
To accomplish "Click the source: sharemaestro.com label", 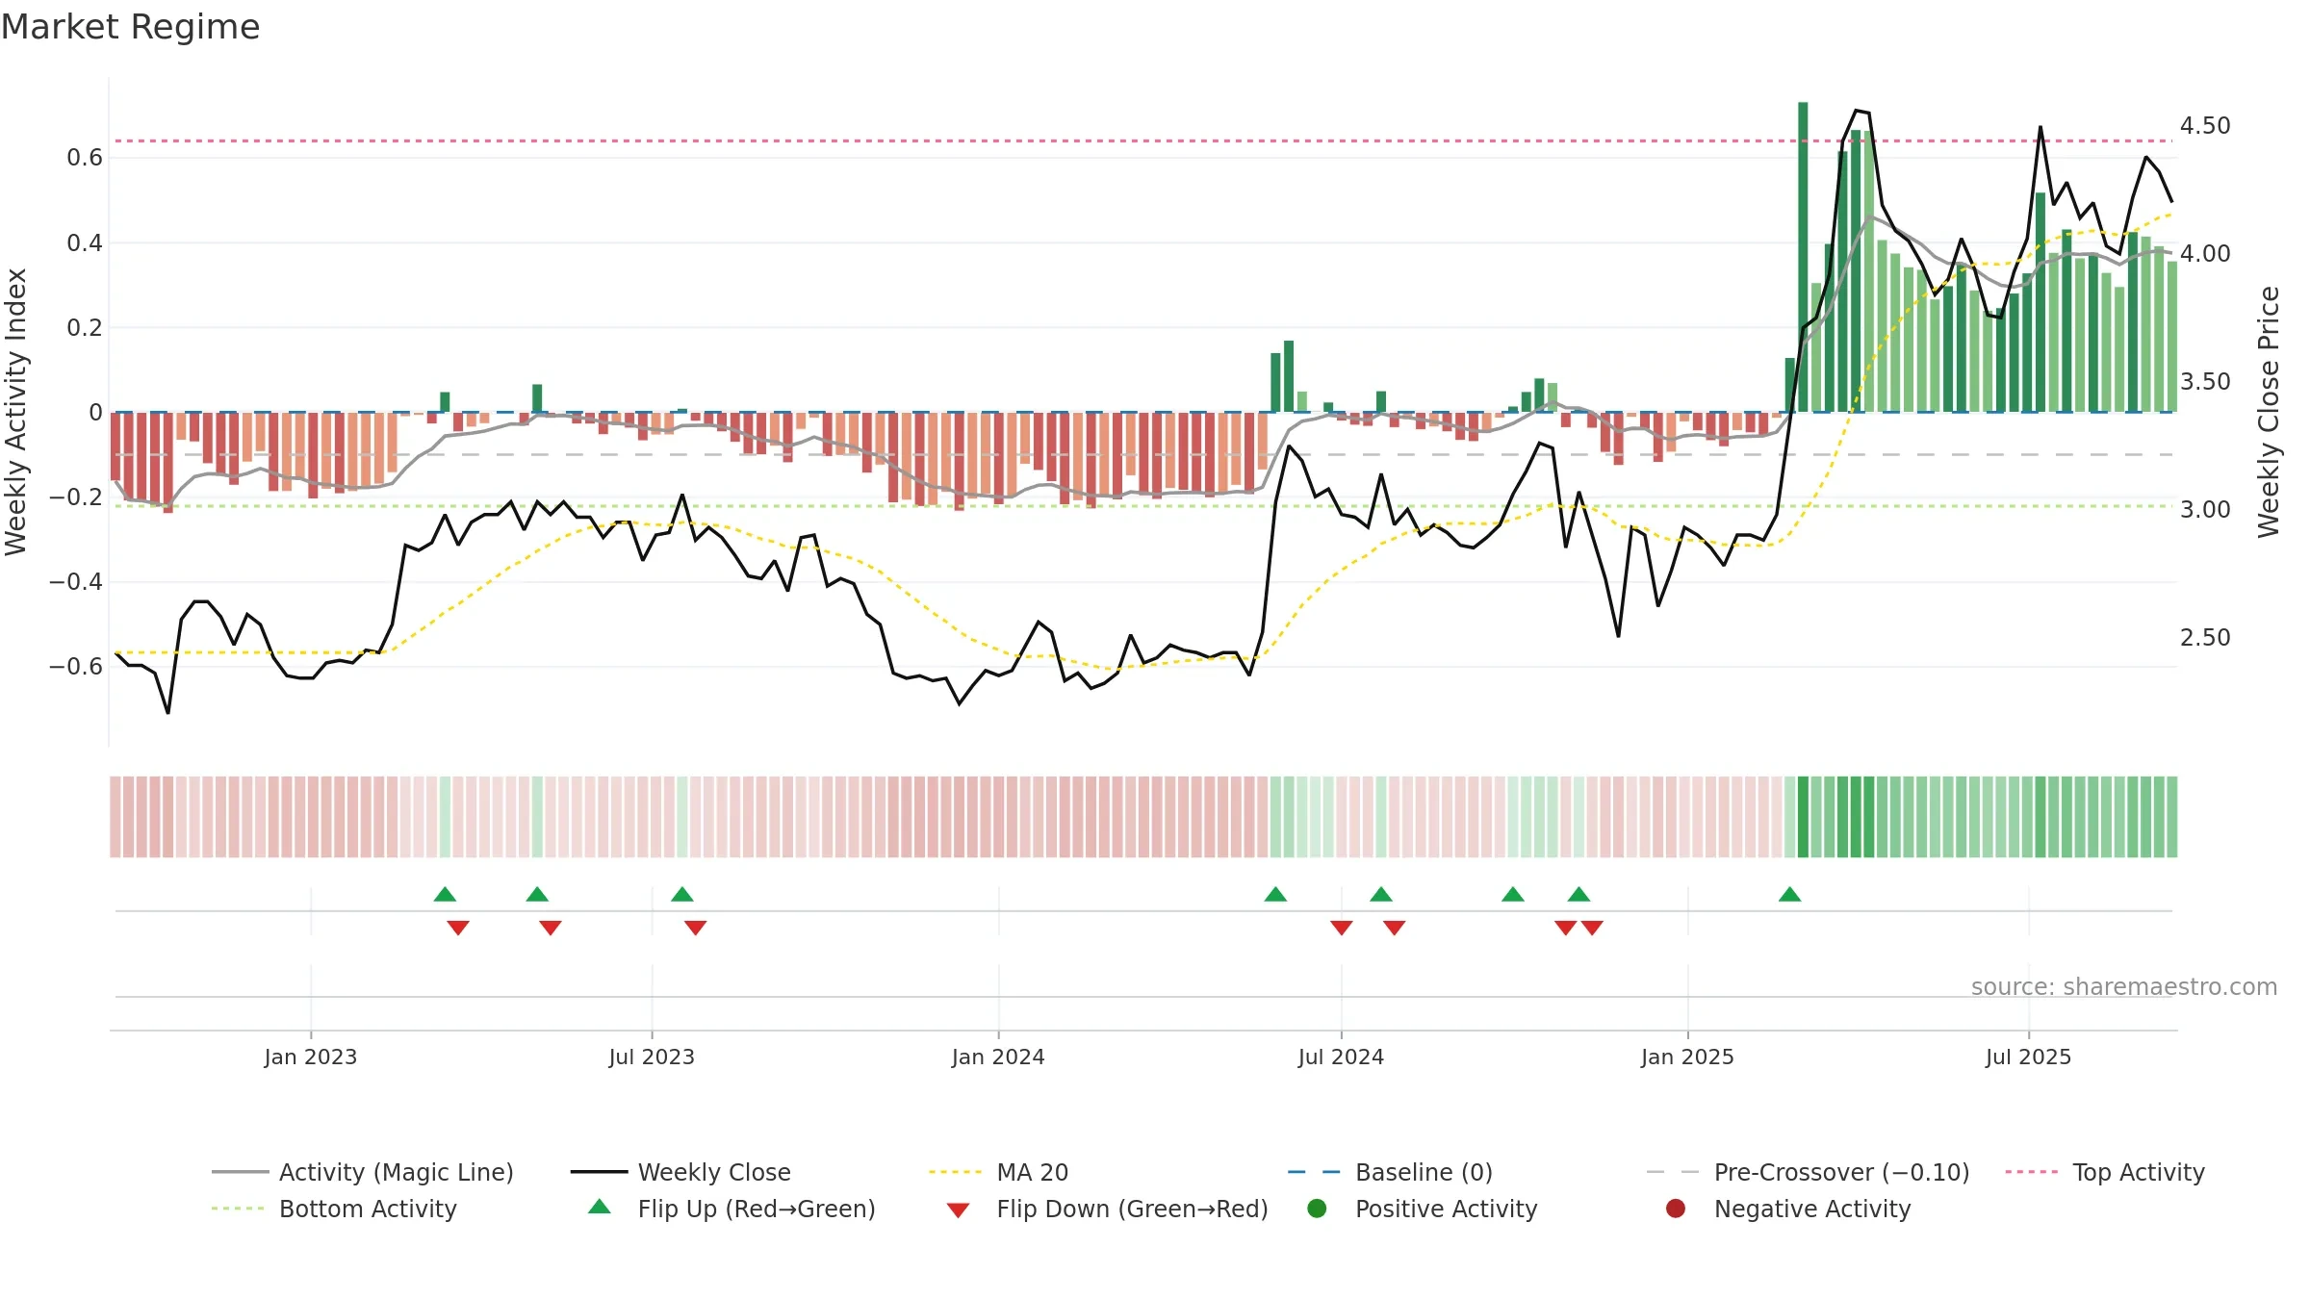I will [2124, 986].
